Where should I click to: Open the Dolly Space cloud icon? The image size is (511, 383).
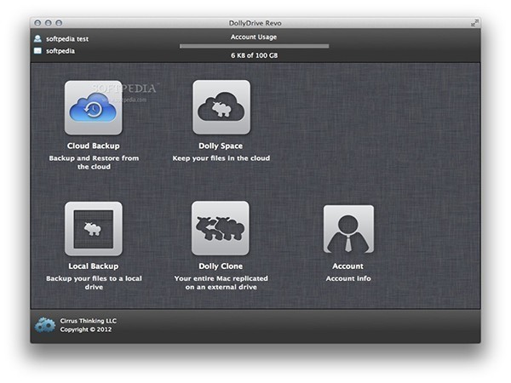tap(221, 107)
